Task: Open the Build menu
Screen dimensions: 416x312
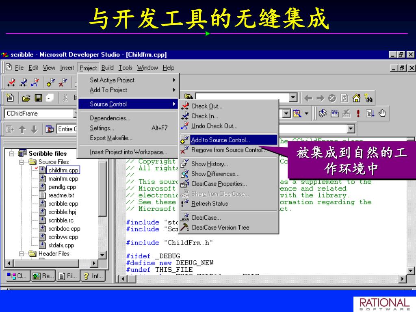Action: click(107, 68)
